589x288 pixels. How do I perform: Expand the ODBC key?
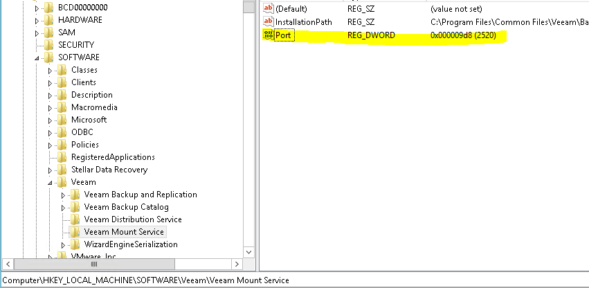50,133
